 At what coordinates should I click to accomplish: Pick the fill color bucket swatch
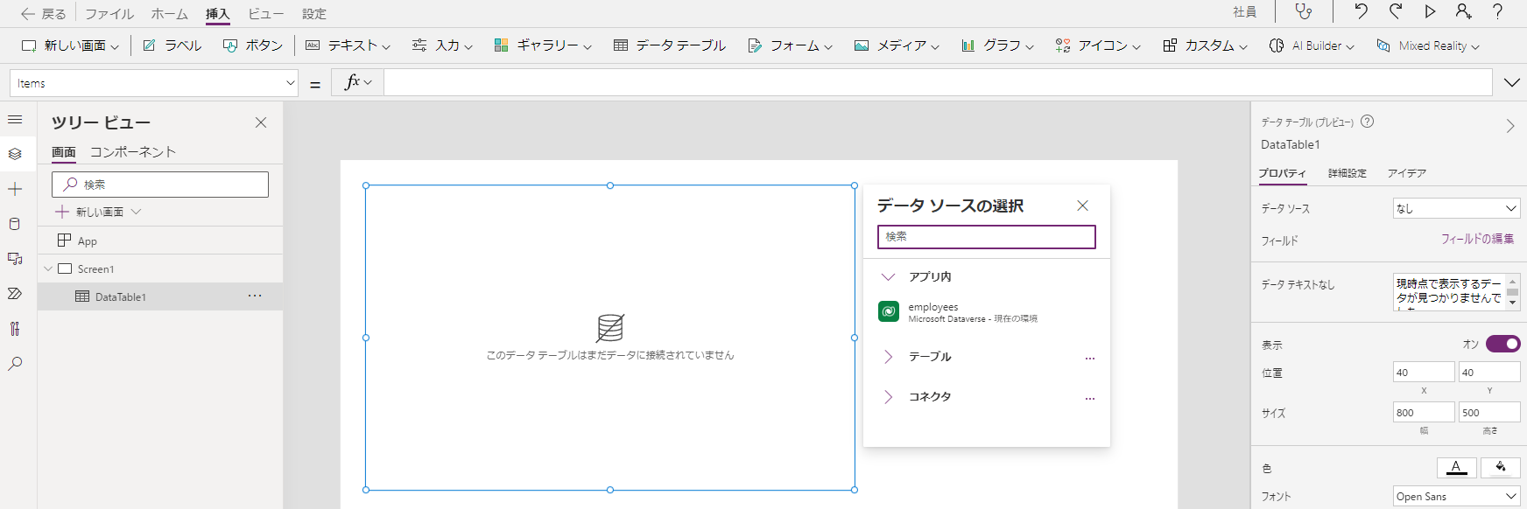coord(1501,468)
